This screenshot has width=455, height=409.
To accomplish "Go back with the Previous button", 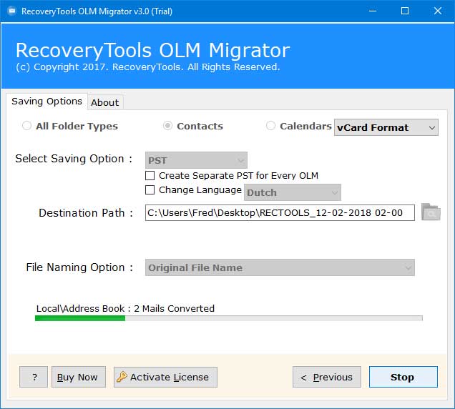I will 327,377.
